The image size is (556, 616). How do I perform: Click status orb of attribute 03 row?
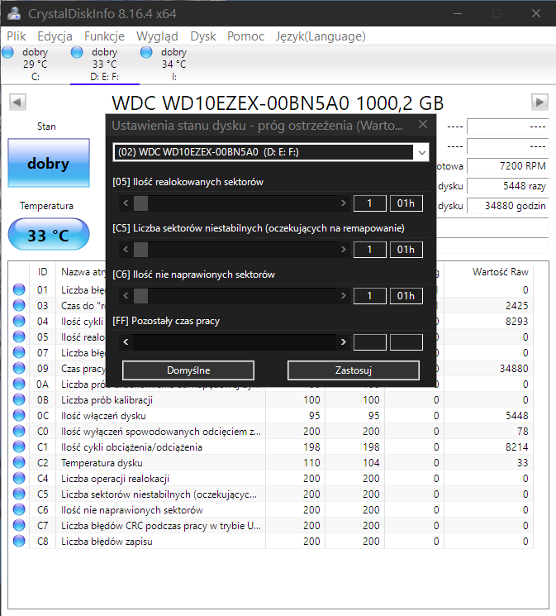tap(19, 305)
